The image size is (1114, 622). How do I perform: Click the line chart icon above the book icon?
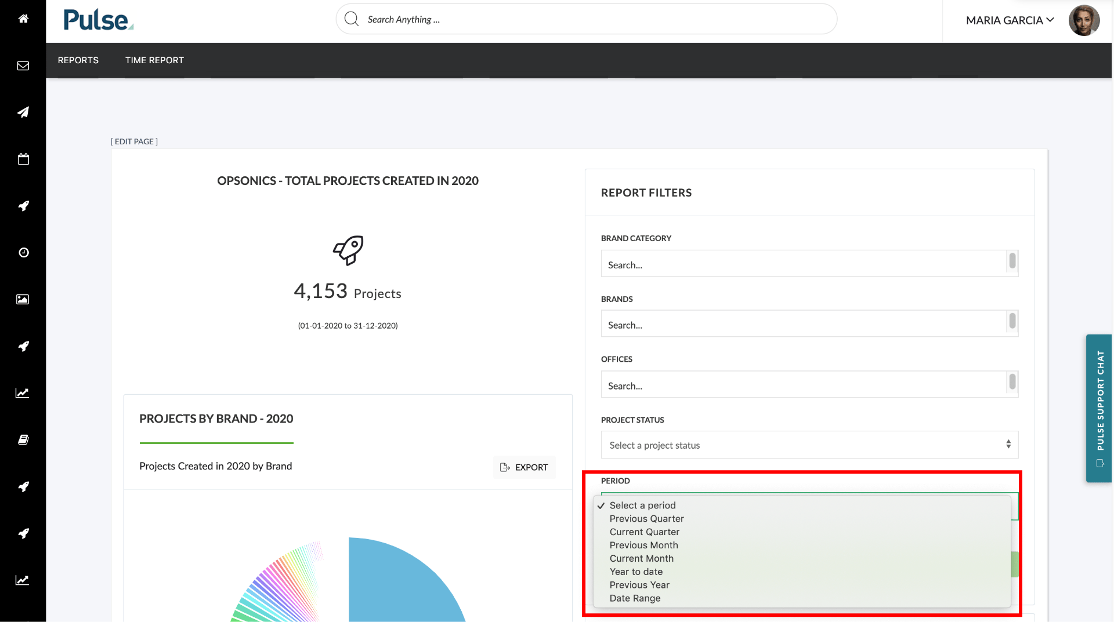22,393
